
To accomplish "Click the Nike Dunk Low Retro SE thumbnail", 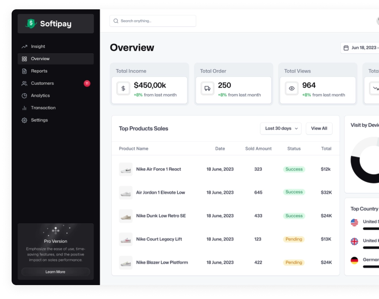I will [126, 216].
